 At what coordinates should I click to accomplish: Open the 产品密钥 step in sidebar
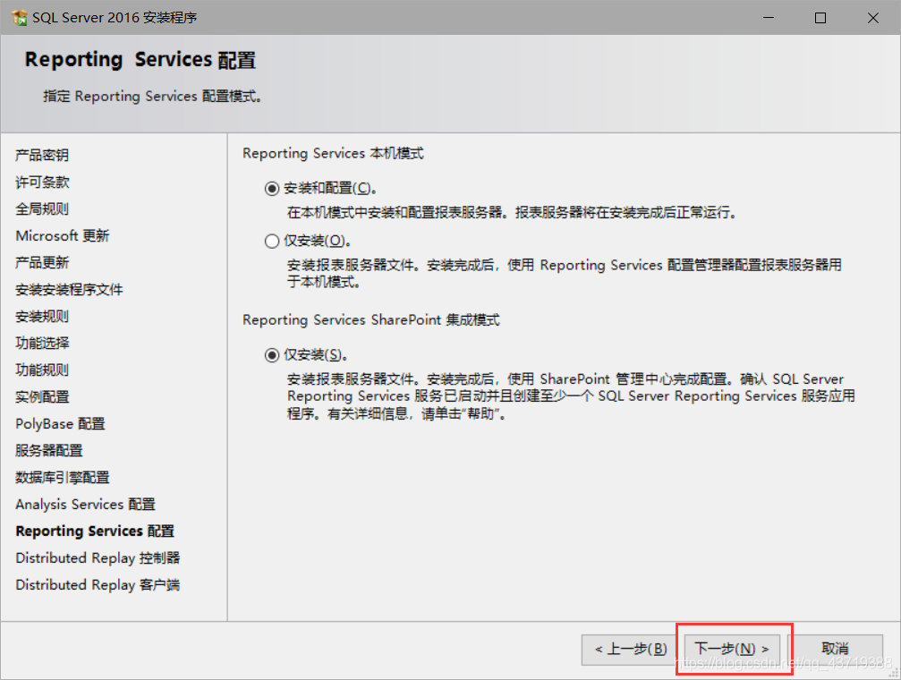pos(42,155)
